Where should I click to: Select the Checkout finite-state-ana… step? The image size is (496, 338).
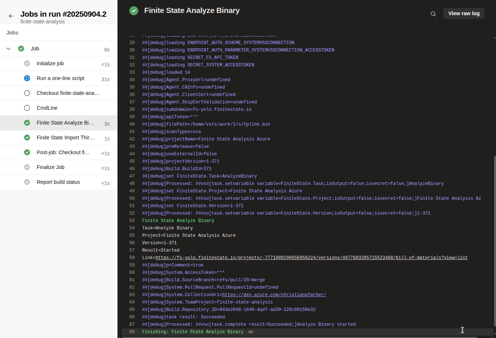pos(59,93)
